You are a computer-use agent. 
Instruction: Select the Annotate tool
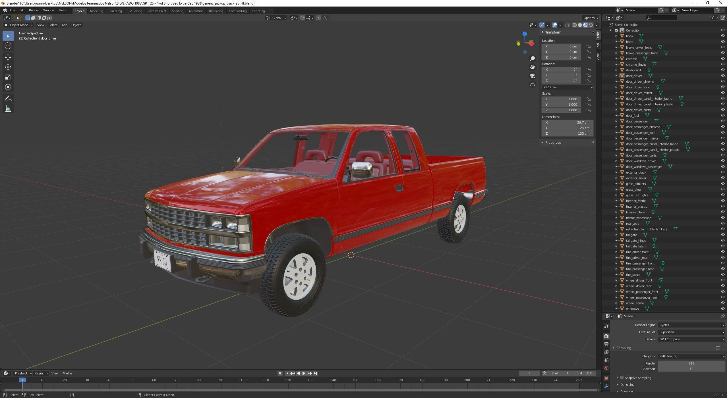8,99
